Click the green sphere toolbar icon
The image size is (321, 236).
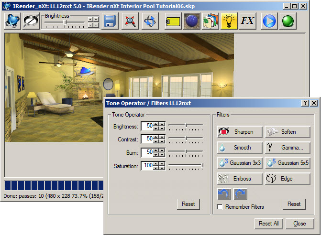coord(288,21)
